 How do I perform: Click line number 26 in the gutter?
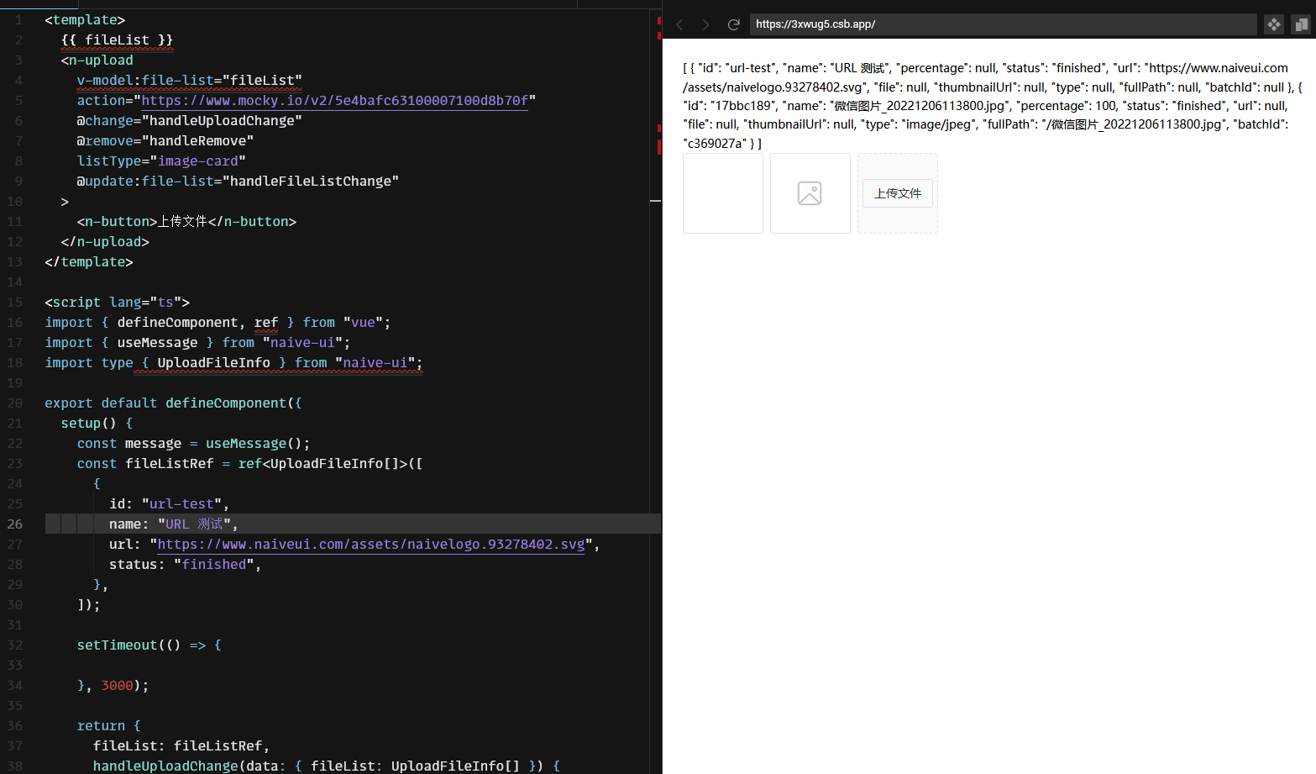(x=14, y=524)
